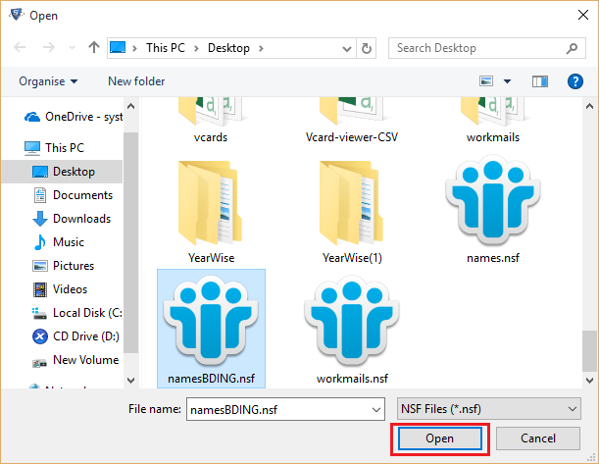This screenshot has width=599, height=464.
Task: Click navigation pane scroll down arrow
Action: pyautogui.click(x=130, y=381)
